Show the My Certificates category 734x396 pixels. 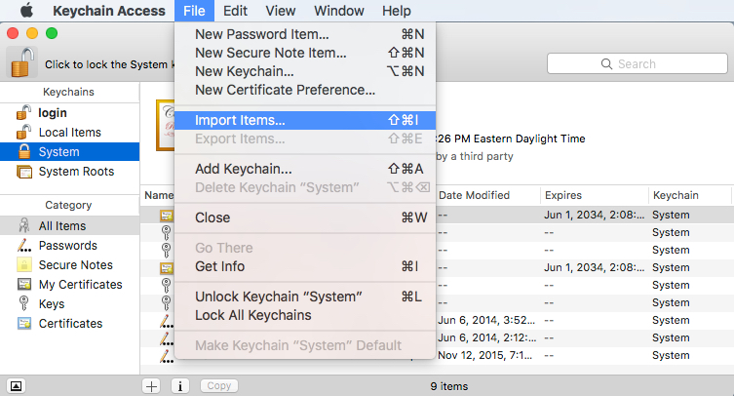(81, 285)
